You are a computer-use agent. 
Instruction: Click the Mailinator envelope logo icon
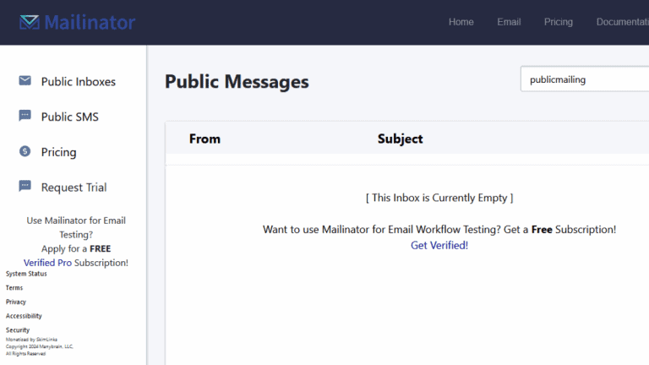[x=29, y=22]
